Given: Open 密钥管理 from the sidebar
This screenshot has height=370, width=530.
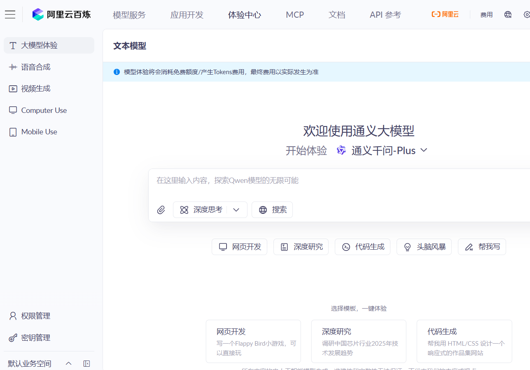Looking at the screenshot, I should (35, 337).
